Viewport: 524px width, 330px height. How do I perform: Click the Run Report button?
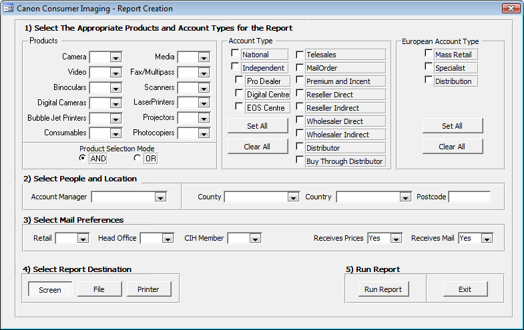click(383, 289)
